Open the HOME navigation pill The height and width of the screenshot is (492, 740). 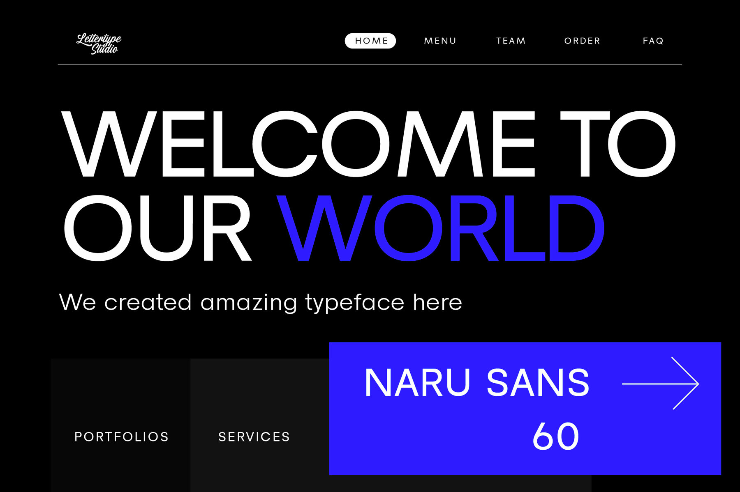click(x=370, y=40)
